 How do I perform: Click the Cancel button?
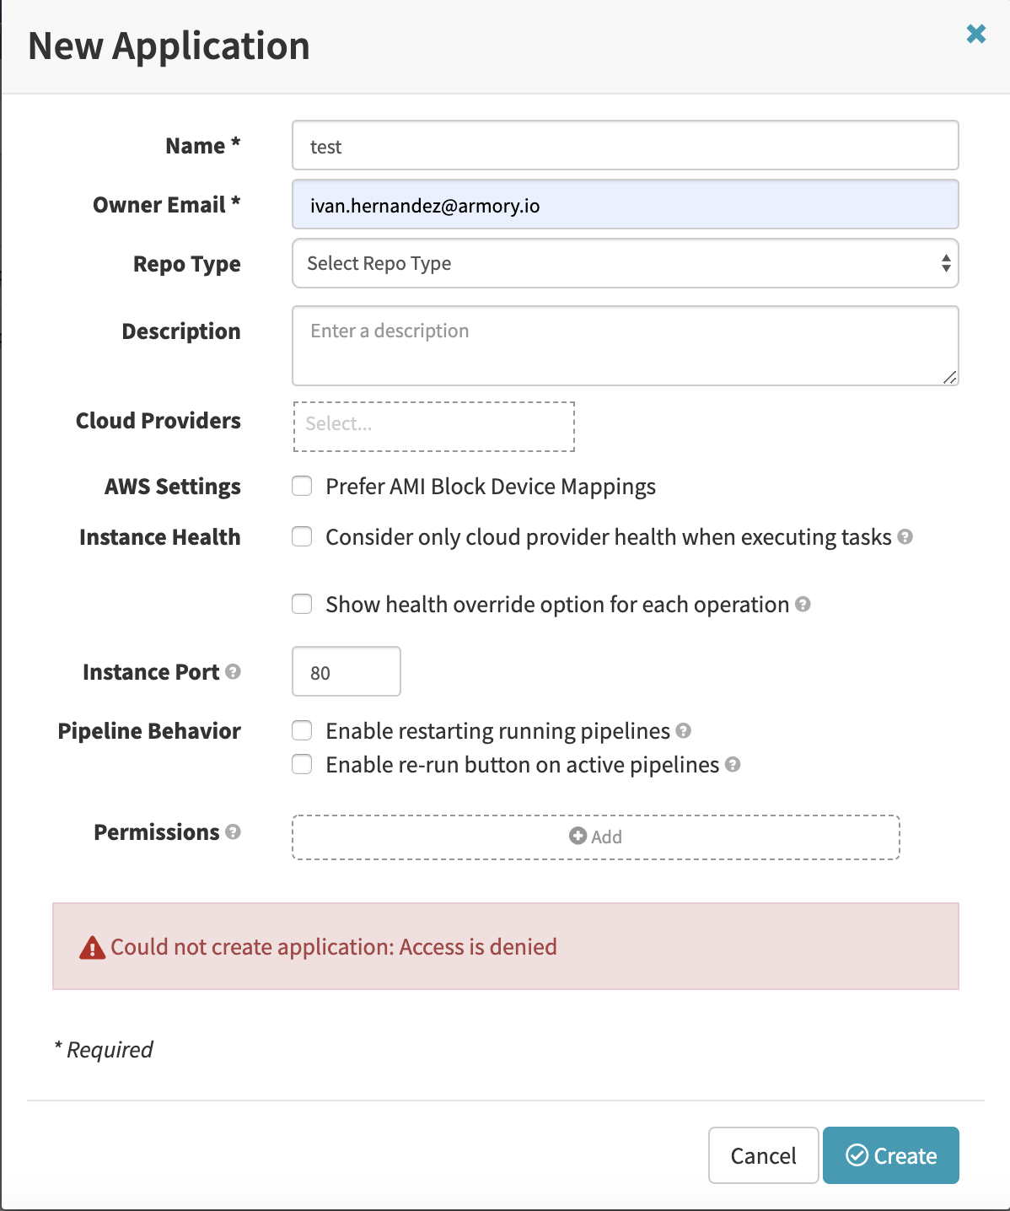pyautogui.click(x=763, y=1155)
